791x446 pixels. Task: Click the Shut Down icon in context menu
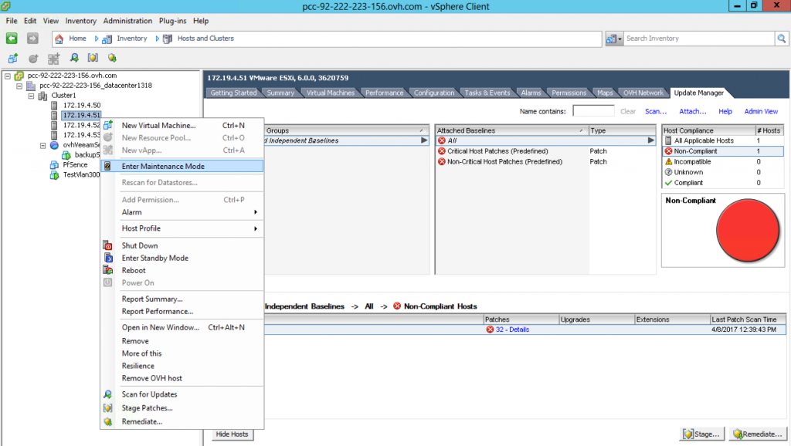[x=107, y=245]
